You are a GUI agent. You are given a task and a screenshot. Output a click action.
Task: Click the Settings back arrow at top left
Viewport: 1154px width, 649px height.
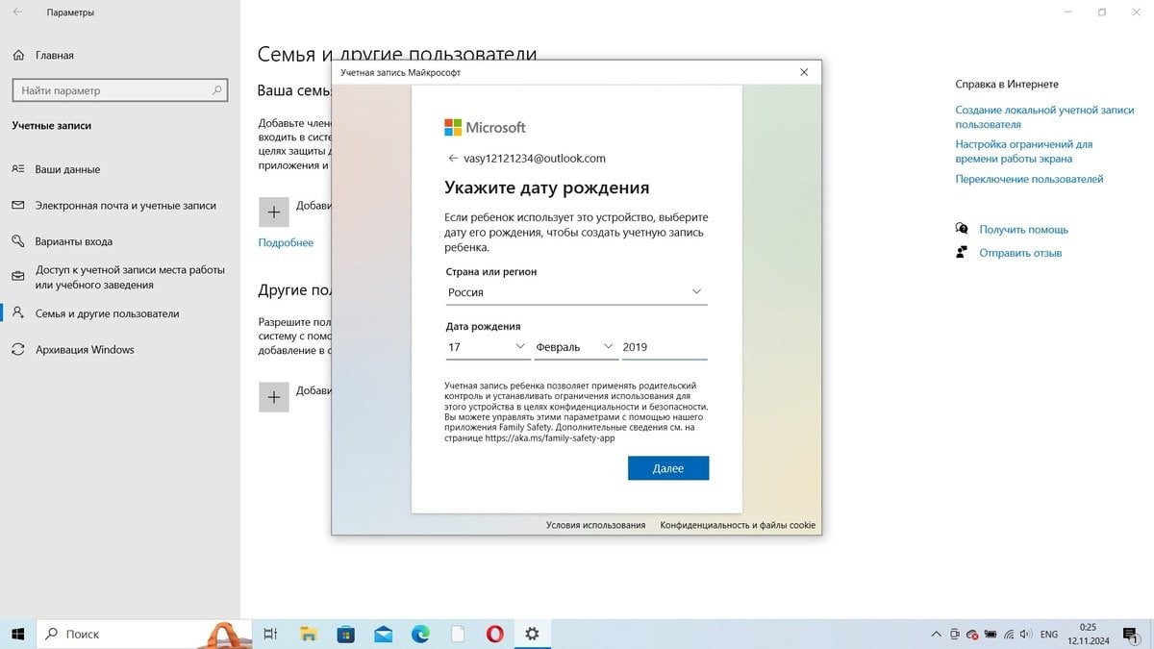(x=17, y=12)
